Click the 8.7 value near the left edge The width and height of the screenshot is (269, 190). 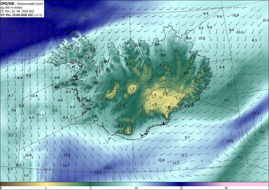[x=11, y=95]
